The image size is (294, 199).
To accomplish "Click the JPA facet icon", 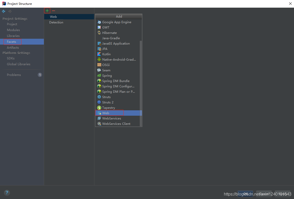I will (x=99, y=49).
